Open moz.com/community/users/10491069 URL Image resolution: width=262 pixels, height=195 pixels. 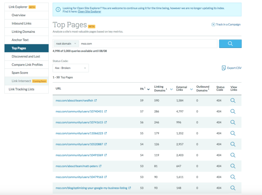[79, 155]
